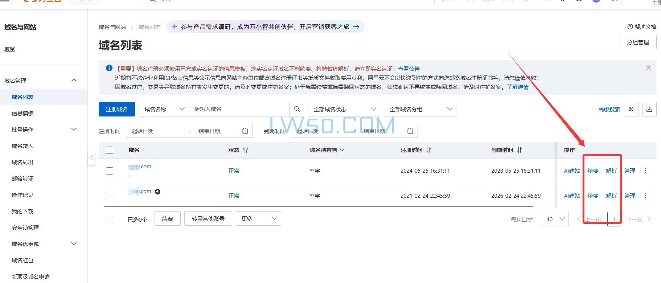661x283 pixels.
Task: Tick the bottom bulk selection checkbox
Action: point(110,220)
